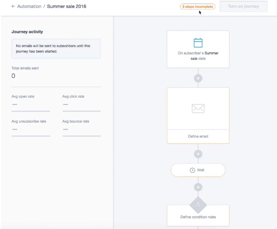The height and width of the screenshot is (229, 277).
Task: Click the no-emails-sent notice banner
Action: coord(56,48)
